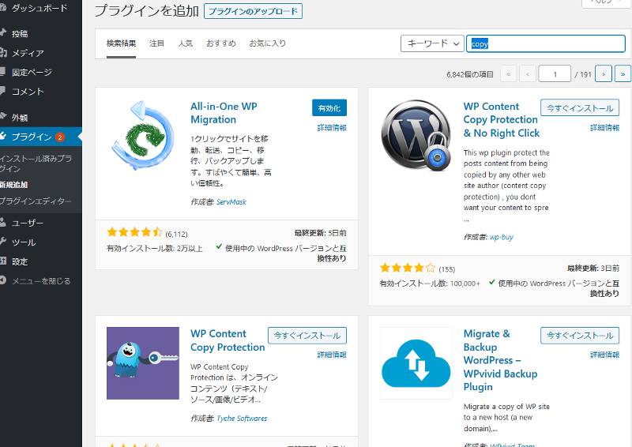Open プラグインエディター submenu
The image size is (632, 447).
tap(36, 201)
